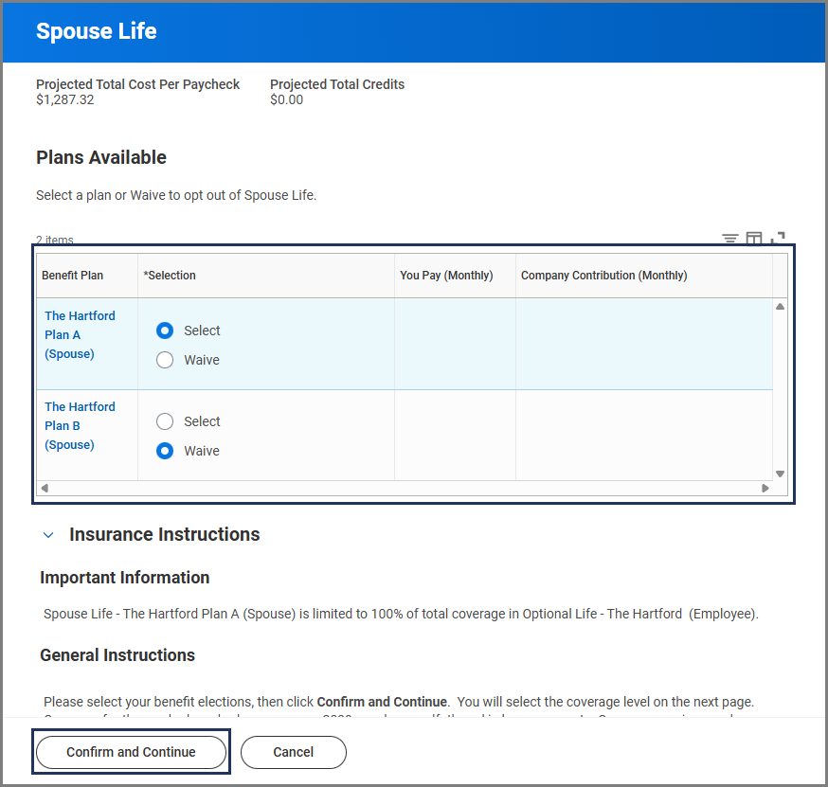Choose Select for Hartford Plan A

(165, 331)
